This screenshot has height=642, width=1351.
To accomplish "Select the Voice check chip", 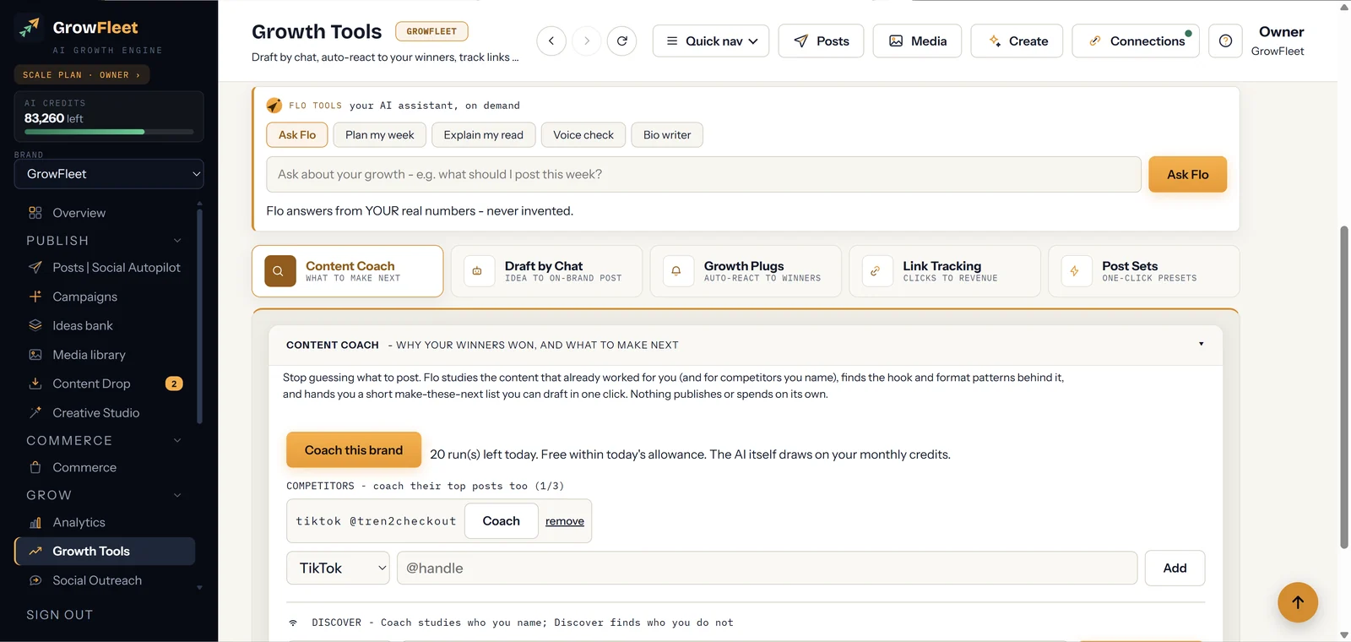I will click(x=583, y=135).
